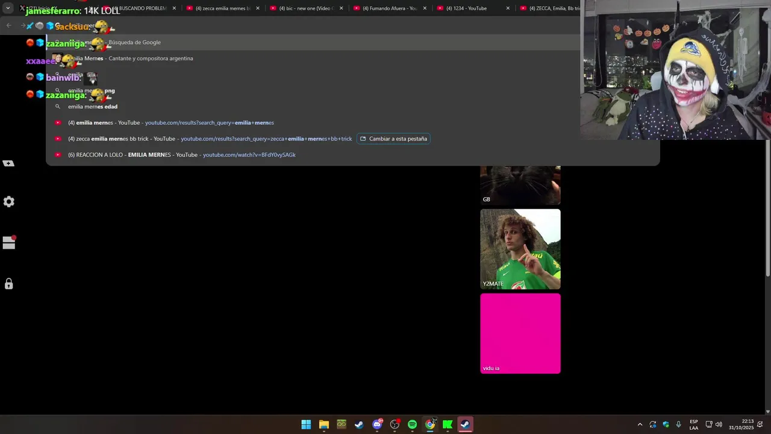Open the Y2MATE shortcut thumbnail
Image resolution: width=771 pixels, height=434 pixels.
click(x=520, y=249)
